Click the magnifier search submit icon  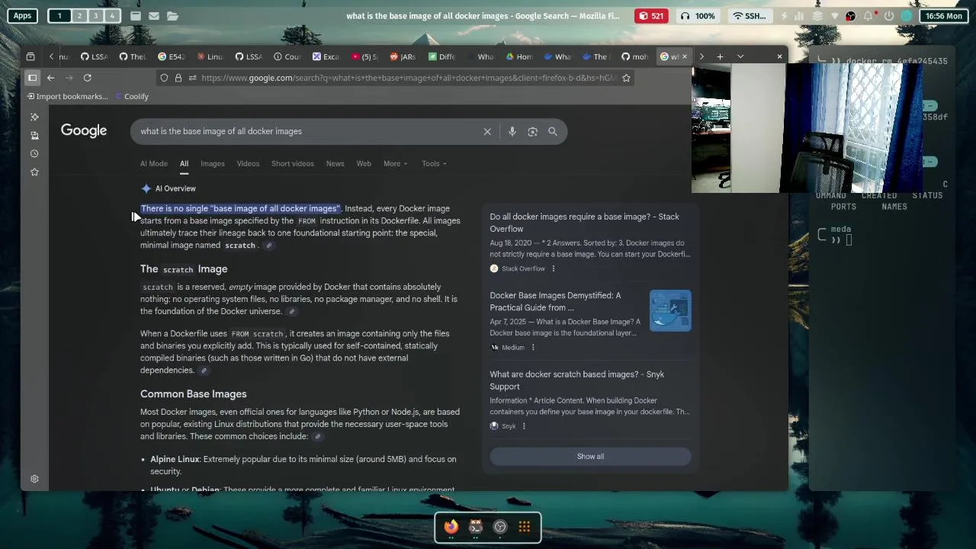point(553,132)
